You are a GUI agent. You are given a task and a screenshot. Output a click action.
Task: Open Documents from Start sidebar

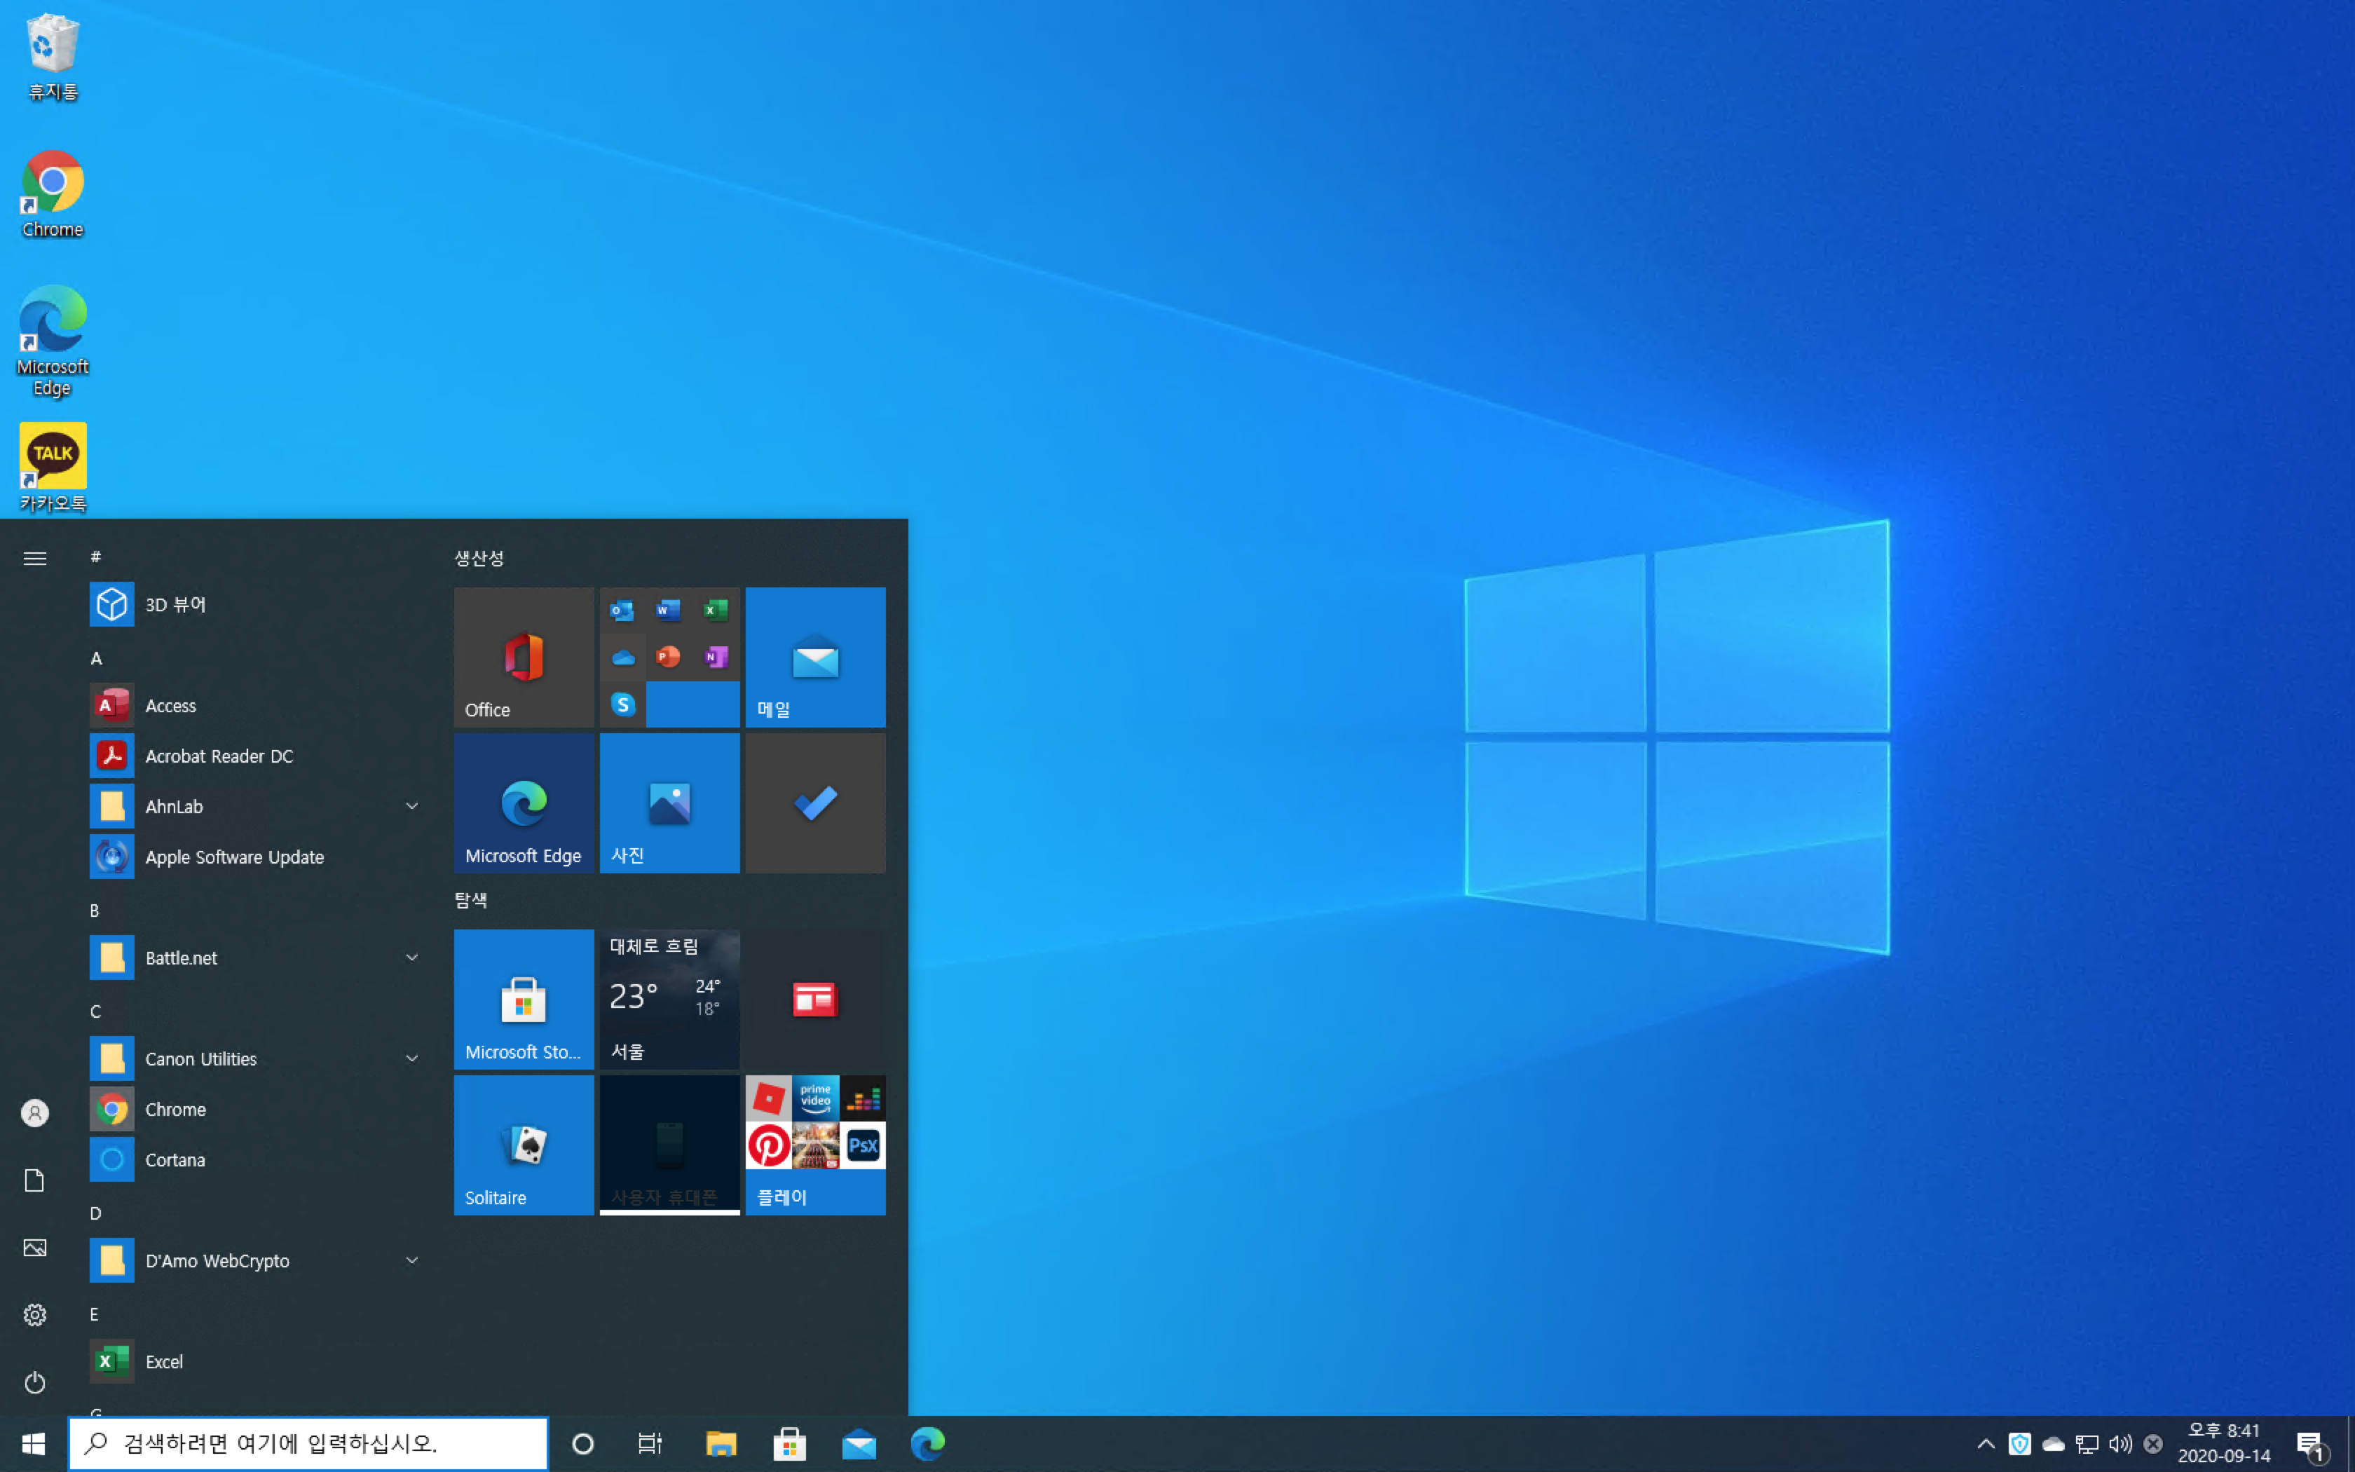35,1180
